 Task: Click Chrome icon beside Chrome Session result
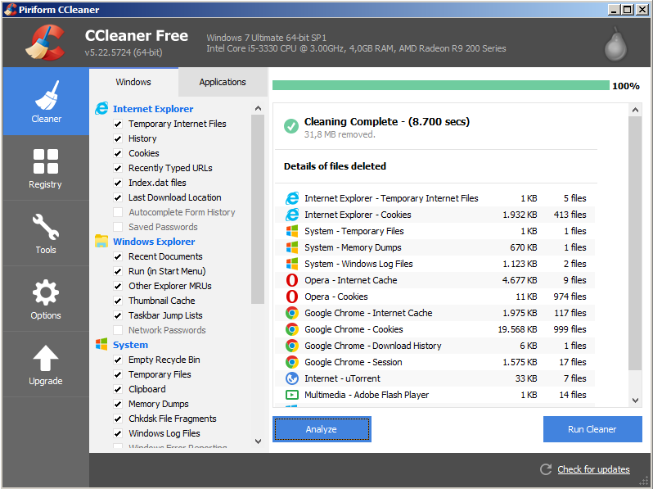[x=292, y=362]
